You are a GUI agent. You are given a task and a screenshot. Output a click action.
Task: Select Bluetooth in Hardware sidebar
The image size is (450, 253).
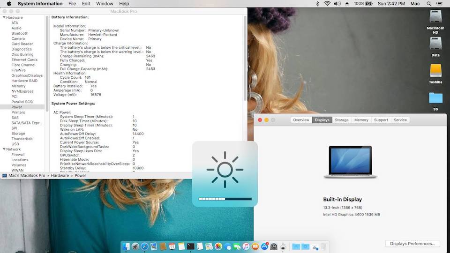click(x=20, y=33)
